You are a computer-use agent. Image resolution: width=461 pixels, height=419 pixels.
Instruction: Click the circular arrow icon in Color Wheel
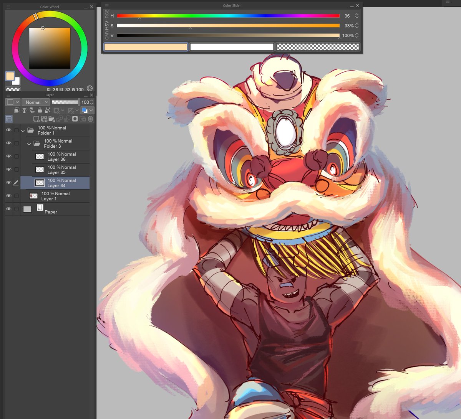[x=90, y=89]
